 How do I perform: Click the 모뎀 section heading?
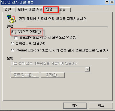[10, 58]
